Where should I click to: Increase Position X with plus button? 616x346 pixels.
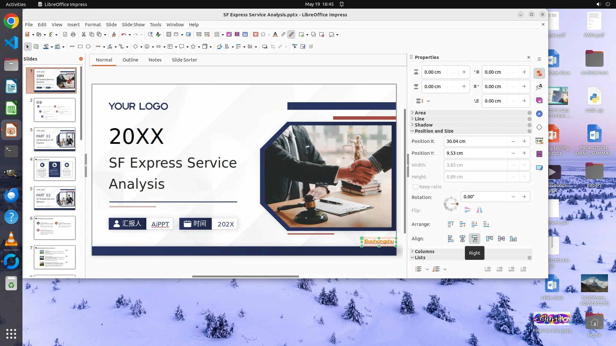[524, 141]
